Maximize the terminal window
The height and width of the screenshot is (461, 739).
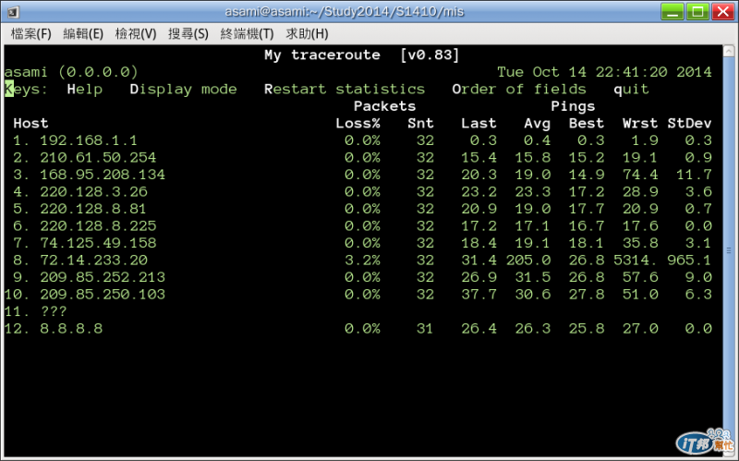click(697, 11)
